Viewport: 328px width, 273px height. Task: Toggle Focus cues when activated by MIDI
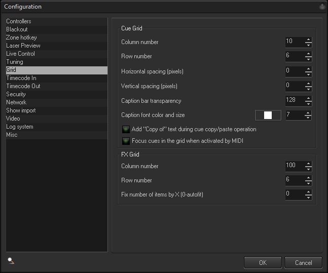pos(126,140)
